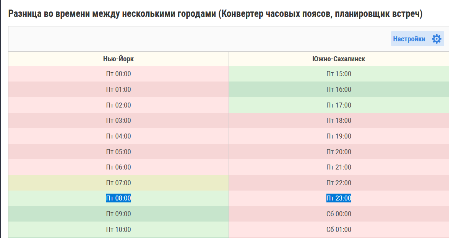Select the Южно-Сахалинск column header
The image size is (451, 238).
[x=339, y=59]
